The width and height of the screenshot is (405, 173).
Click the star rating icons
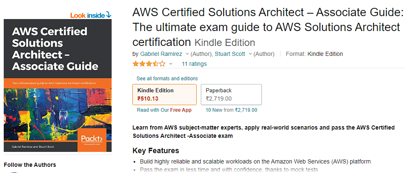click(x=149, y=64)
